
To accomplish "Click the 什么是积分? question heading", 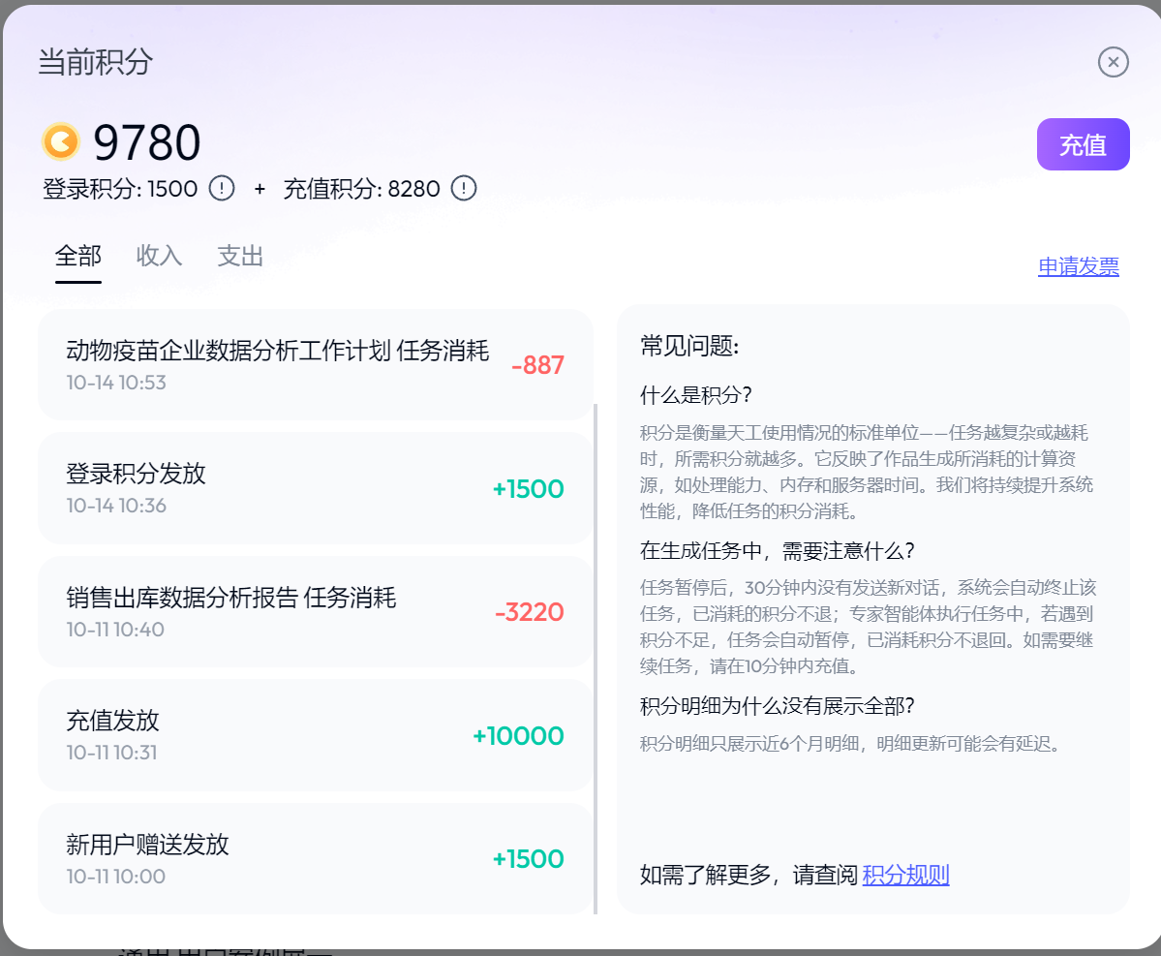I will coord(696,395).
